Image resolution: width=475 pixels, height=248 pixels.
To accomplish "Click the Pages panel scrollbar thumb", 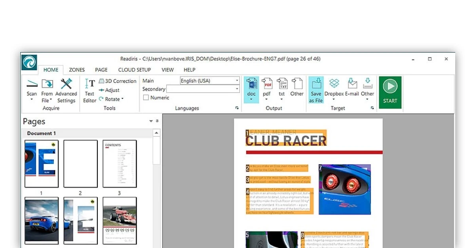I will pyautogui.click(x=156, y=151).
